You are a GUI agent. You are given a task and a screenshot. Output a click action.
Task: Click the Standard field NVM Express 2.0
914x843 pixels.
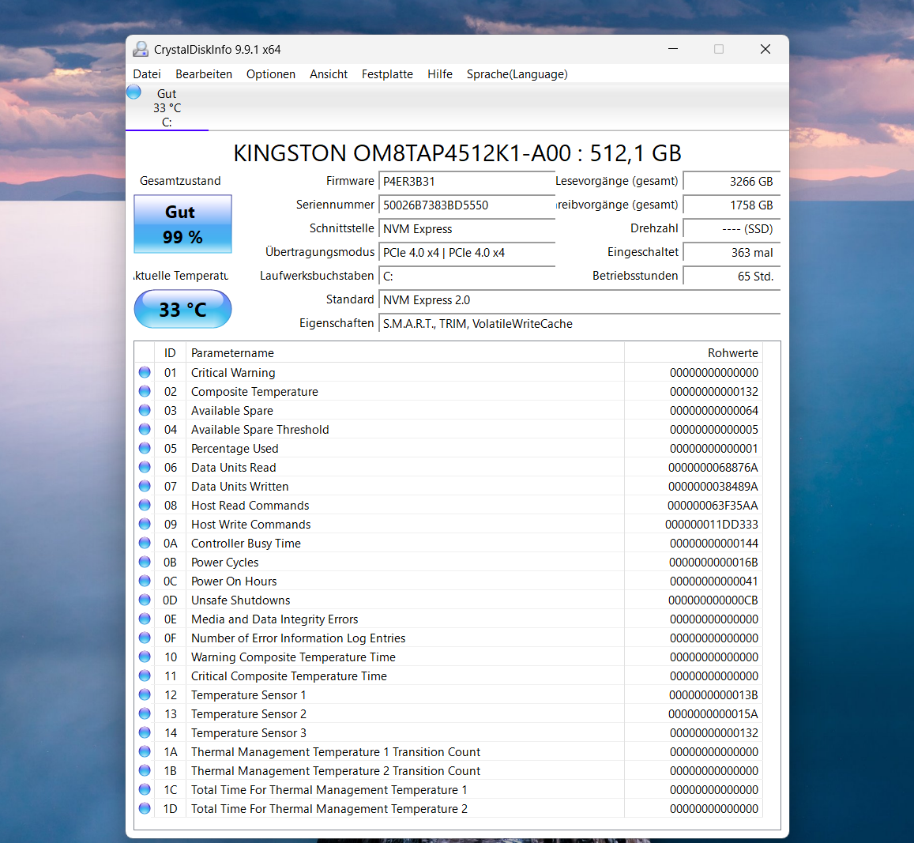[579, 300]
